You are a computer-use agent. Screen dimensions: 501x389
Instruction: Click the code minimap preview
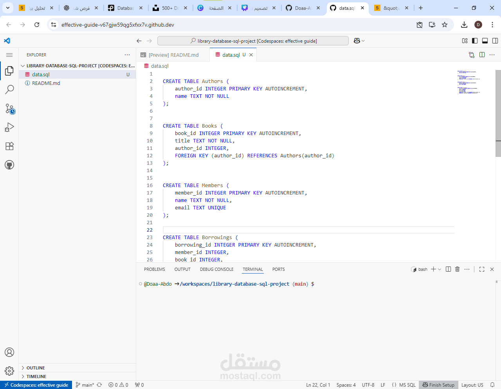[469, 82]
